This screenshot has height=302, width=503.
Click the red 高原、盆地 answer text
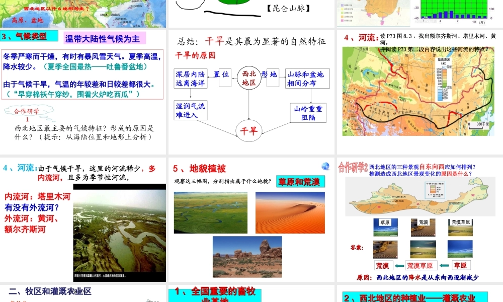(x=28, y=20)
